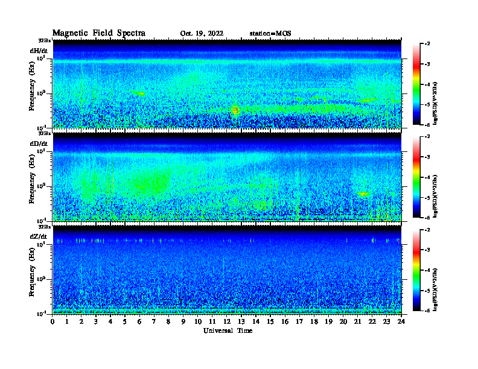Click hour tick label 23 on time axis
The image size is (478, 369).
386,321
